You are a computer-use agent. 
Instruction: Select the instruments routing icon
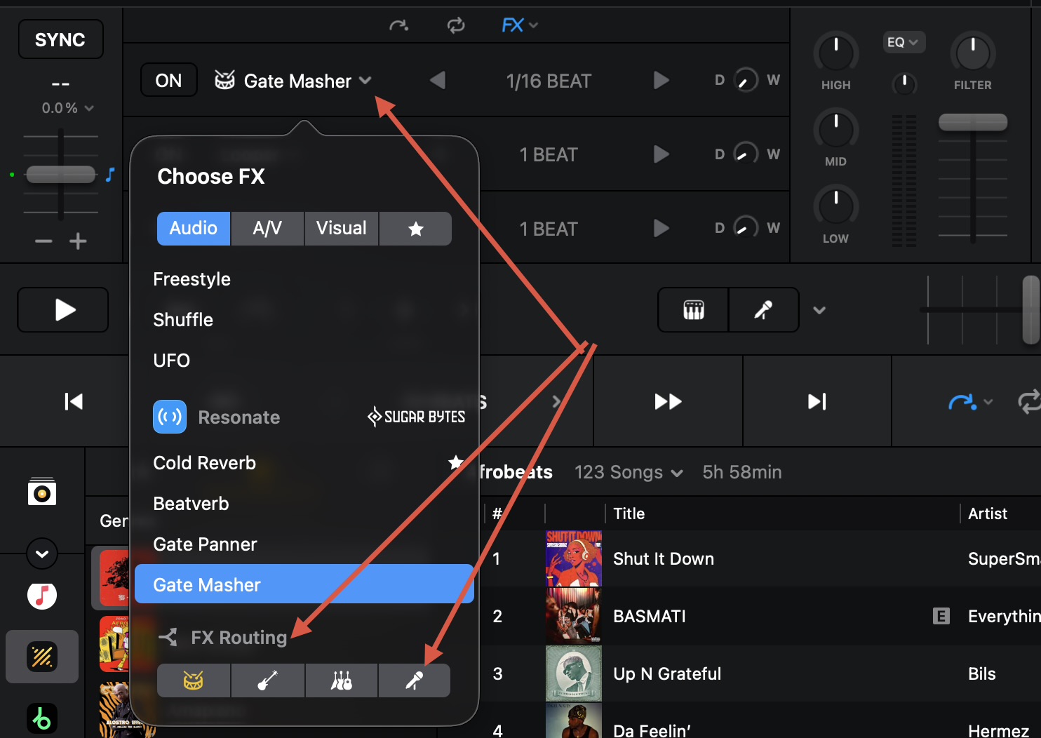coord(342,680)
